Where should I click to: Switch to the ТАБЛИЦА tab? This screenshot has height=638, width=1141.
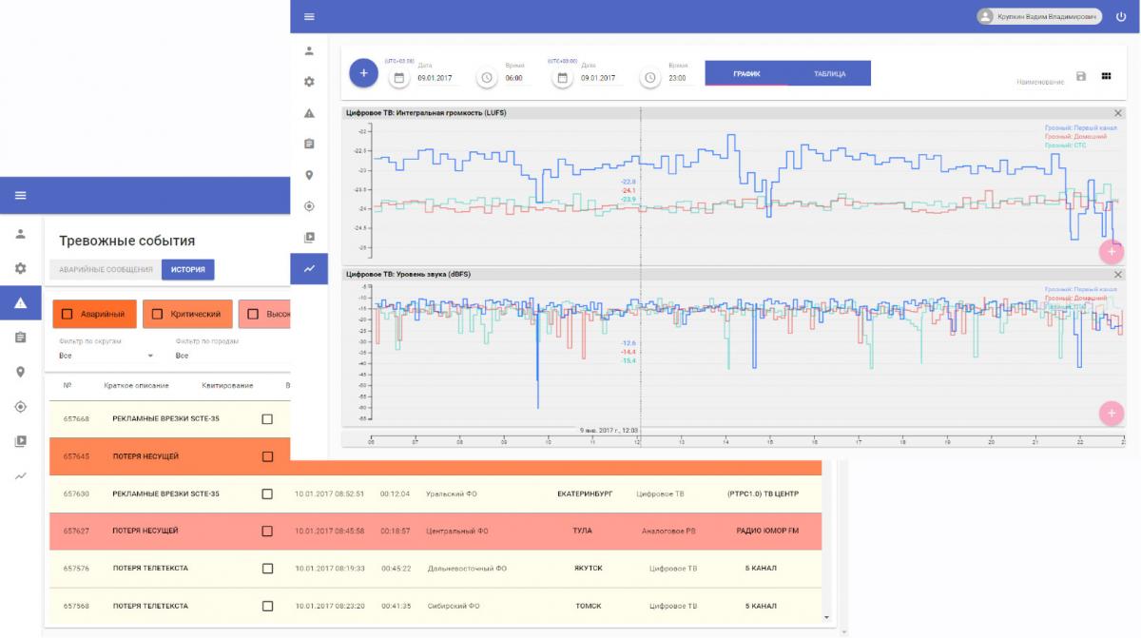(828, 74)
